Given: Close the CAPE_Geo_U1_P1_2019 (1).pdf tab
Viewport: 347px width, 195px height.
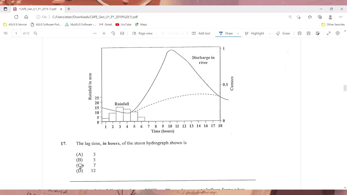Looking at the screenshot, I should [x=61, y=9].
